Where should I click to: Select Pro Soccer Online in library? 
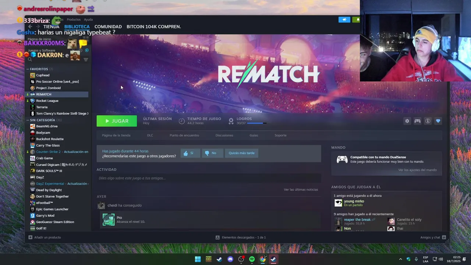[57, 82]
